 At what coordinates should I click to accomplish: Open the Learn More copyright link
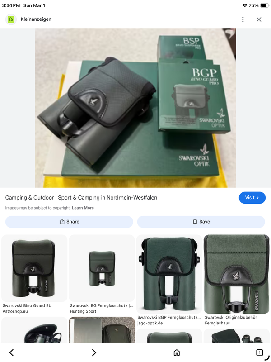pyautogui.click(x=83, y=208)
